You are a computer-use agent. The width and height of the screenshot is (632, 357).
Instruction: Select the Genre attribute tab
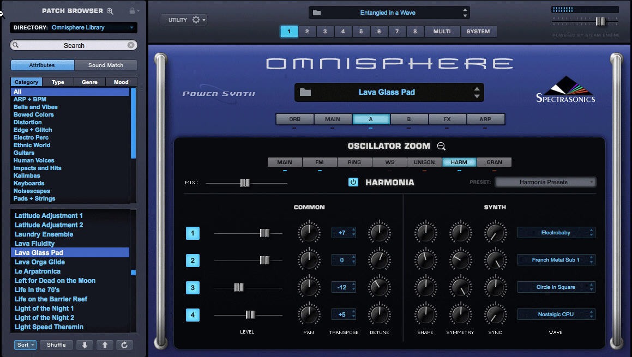(x=89, y=82)
